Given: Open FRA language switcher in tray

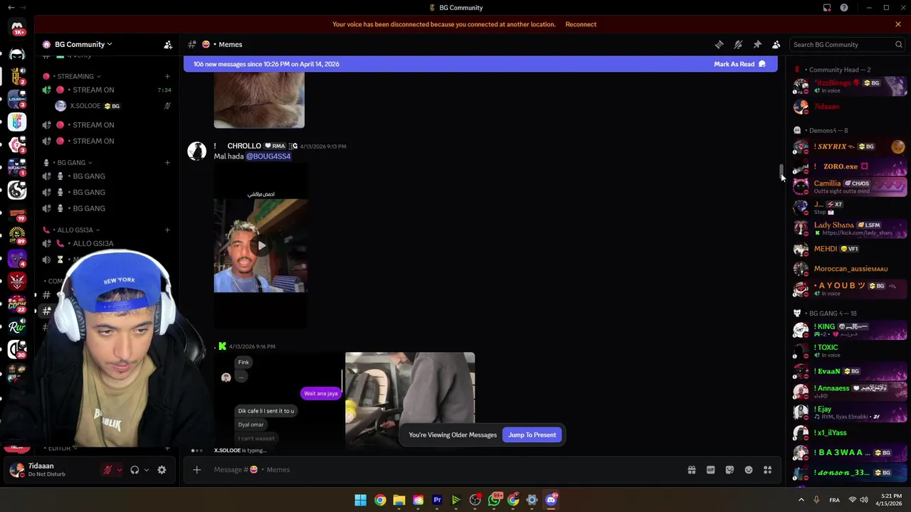Looking at the screenshot, I should pyautogui.click(x=834, y=500).
